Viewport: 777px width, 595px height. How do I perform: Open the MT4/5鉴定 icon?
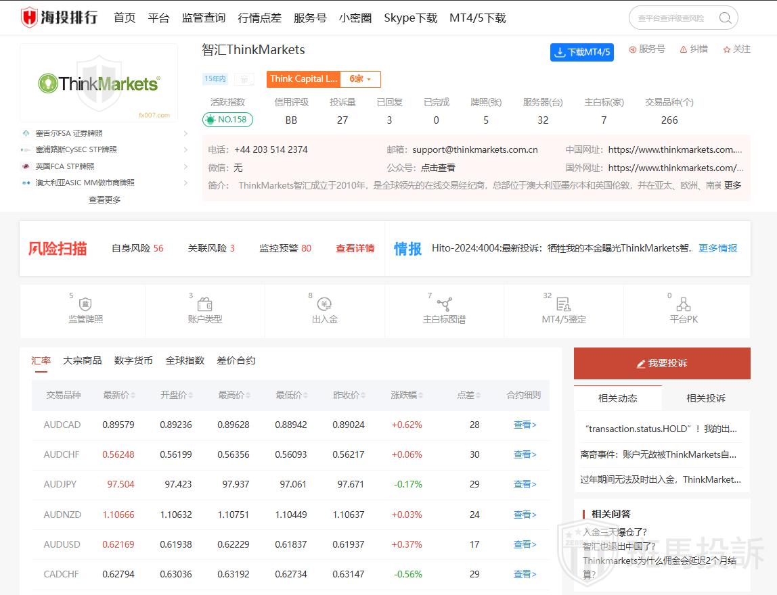(x=563, y=305)
